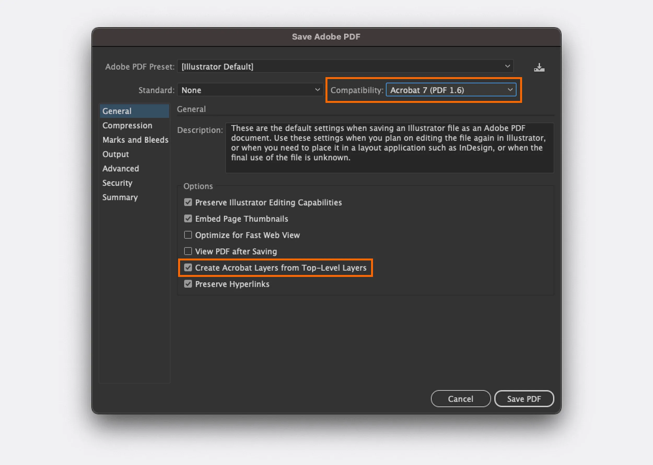
Task: Disable Embed Page Thumbnails checkbox
Action: (x=188, y=219)
